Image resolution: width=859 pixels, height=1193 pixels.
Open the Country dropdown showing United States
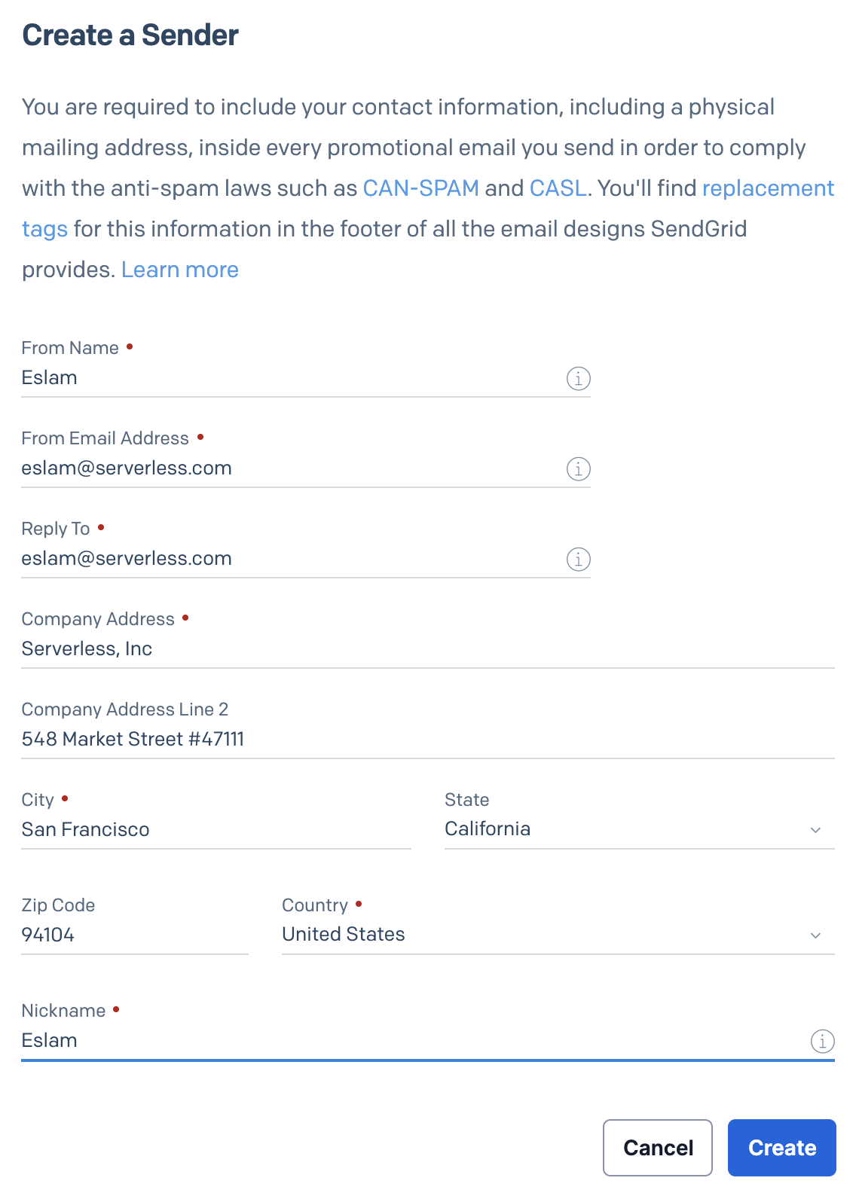(543, 935)
